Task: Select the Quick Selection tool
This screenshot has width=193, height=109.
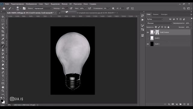Action: [x=3, y=28]
